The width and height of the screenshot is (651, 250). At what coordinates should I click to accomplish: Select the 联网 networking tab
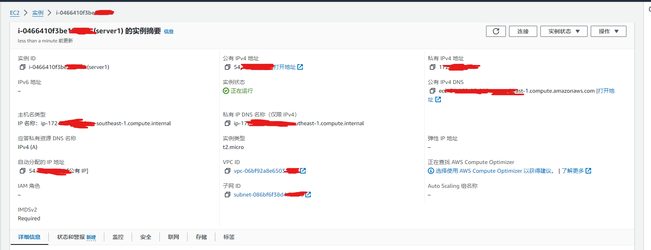(173, 237)
